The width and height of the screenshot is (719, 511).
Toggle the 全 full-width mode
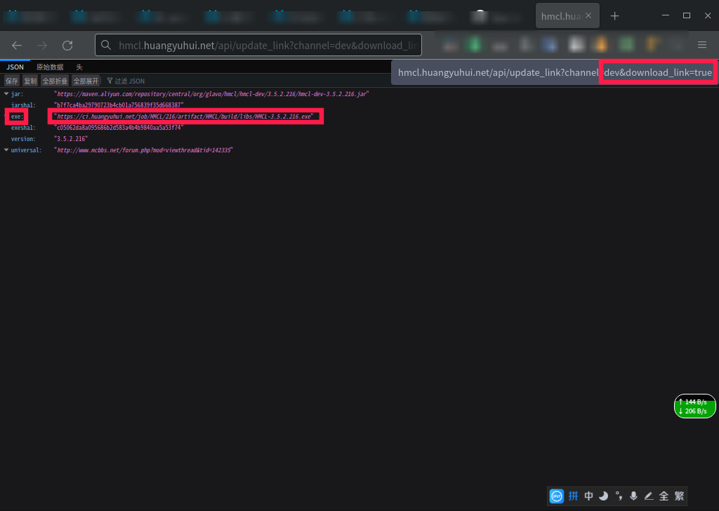tap(664, 496)
